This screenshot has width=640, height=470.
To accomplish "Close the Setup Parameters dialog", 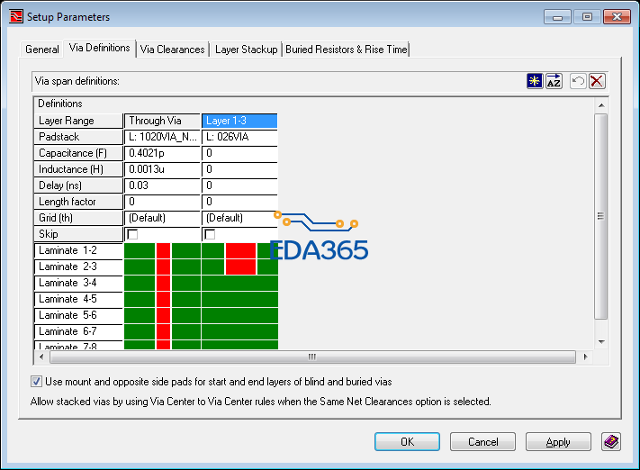I will [617, 17].
